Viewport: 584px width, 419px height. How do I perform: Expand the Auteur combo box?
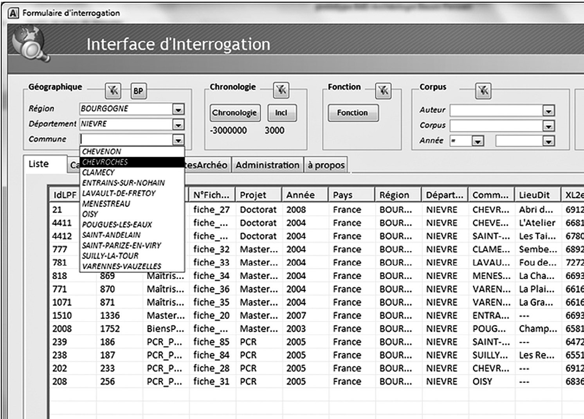coord(548,111)
